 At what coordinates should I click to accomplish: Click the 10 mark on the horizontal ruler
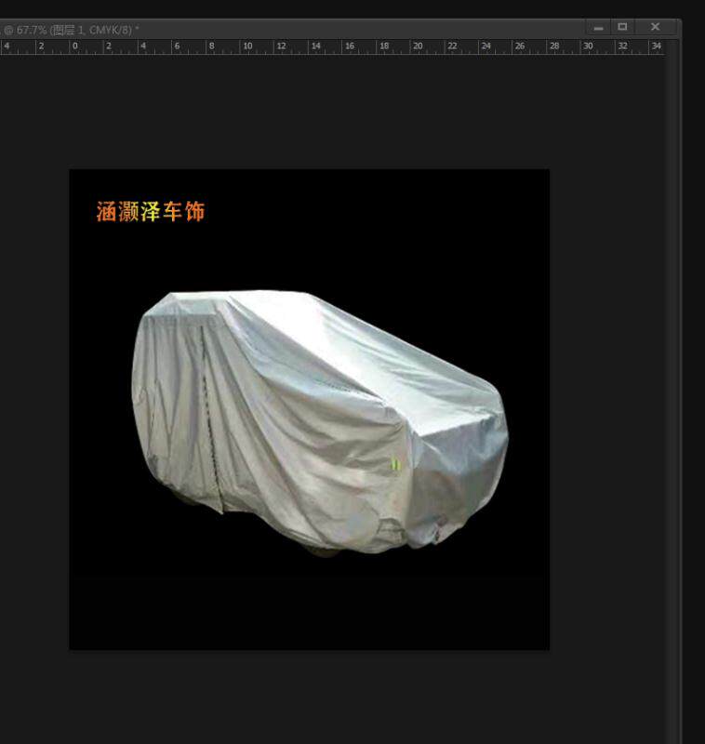(247, 46)
